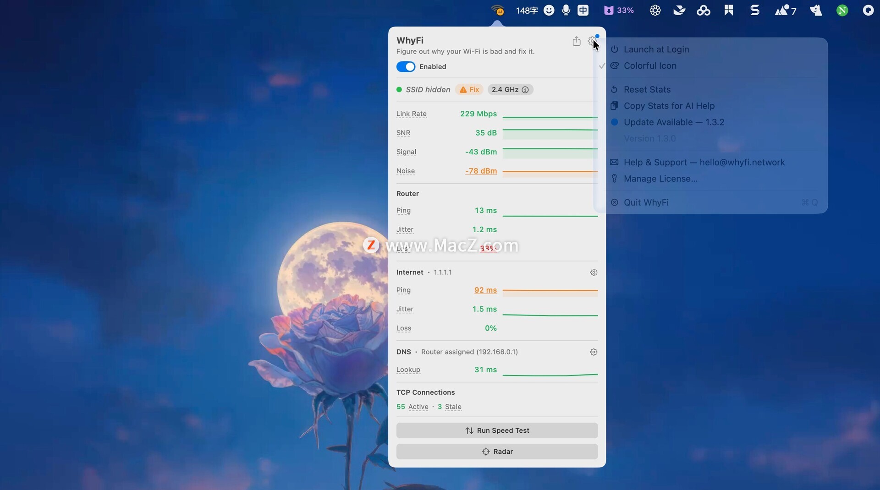880x490 pixels.
Task: Open Internet section gear settings
Action: [594, 272]
